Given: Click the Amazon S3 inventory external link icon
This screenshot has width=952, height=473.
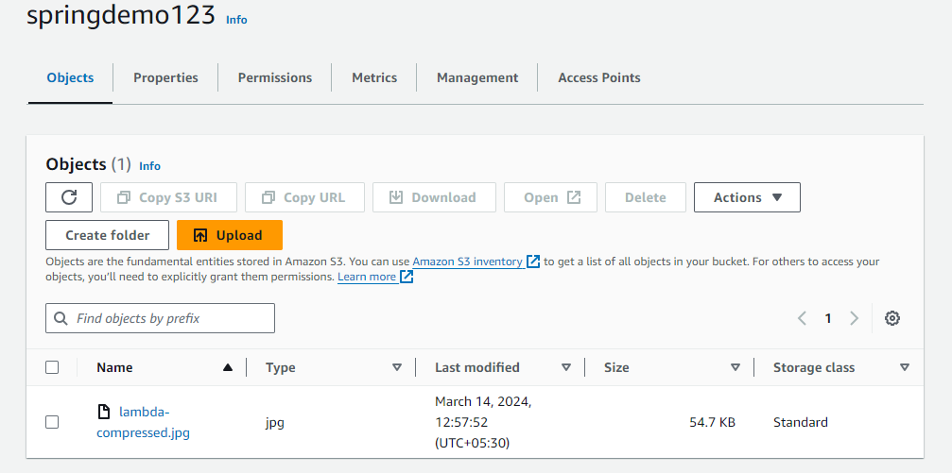Looking at the screenshot, I should coord(533,262).
